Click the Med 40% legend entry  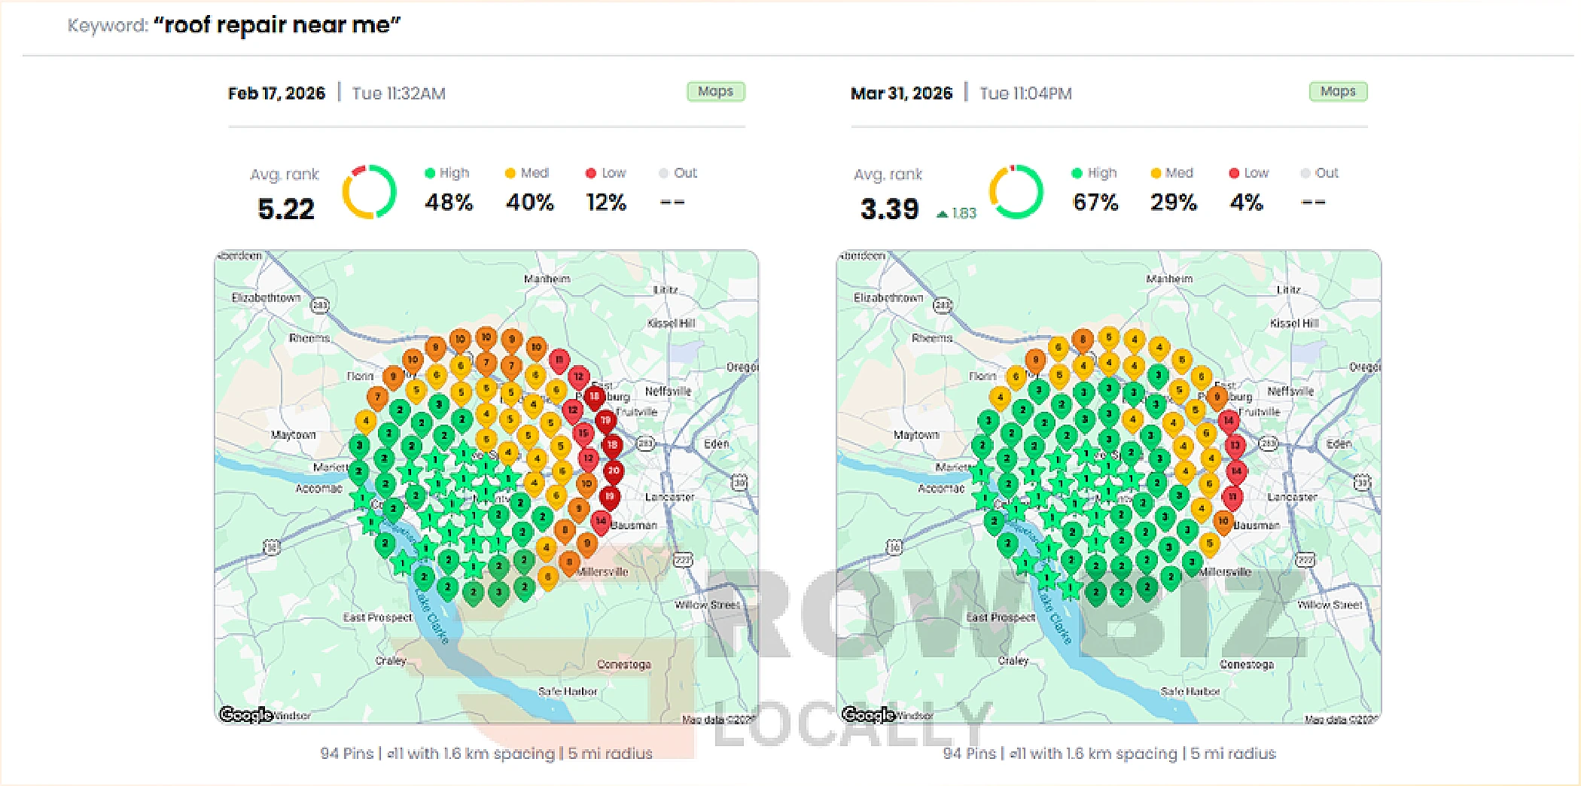pos(529,189)
